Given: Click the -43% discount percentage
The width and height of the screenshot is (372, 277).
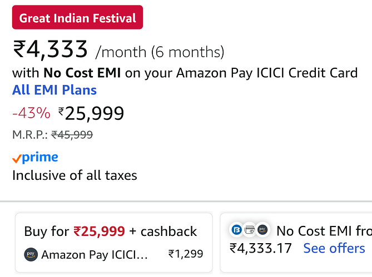Looking at the screenshot, I should (31, 113).
